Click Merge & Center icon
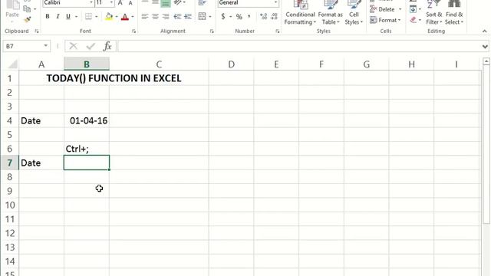The height and width of the screenshot is (276, 491). pos(203,16)
